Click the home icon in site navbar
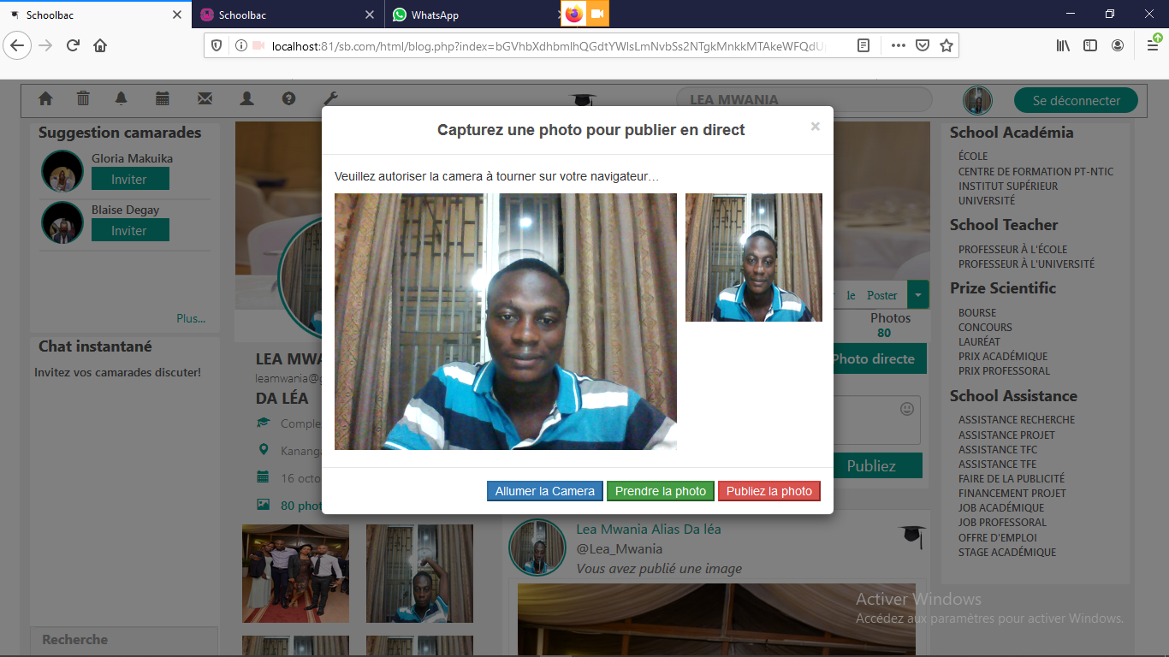This screenshot has height=657, width=1169. (x=45, y=99)
